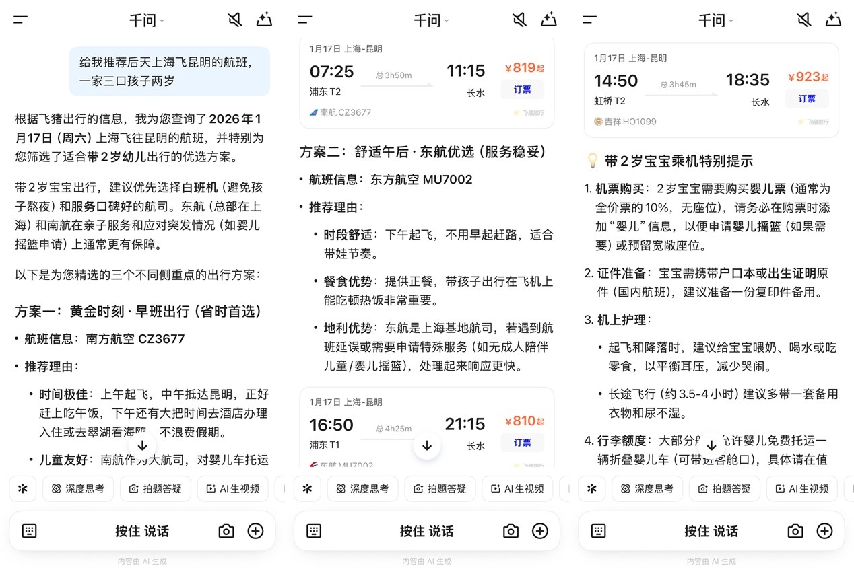Viewport: 854px width, 582px height.
Task: Toggle the mute speaker icon on the 方案二 screen
Action: coord(519,20)
